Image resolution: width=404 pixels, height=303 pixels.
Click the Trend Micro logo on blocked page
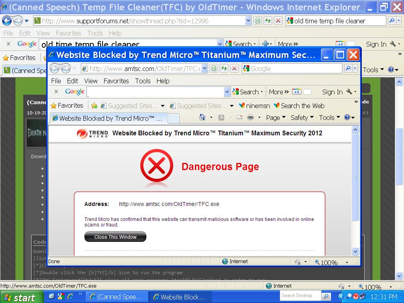(92, 133)
